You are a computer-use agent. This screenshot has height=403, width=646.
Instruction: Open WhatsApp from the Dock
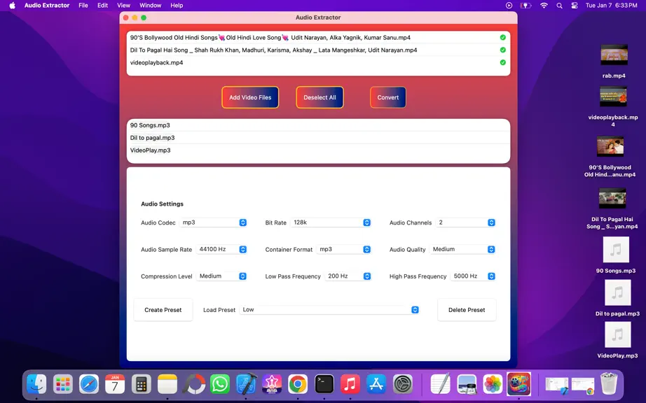click(220, 385)
